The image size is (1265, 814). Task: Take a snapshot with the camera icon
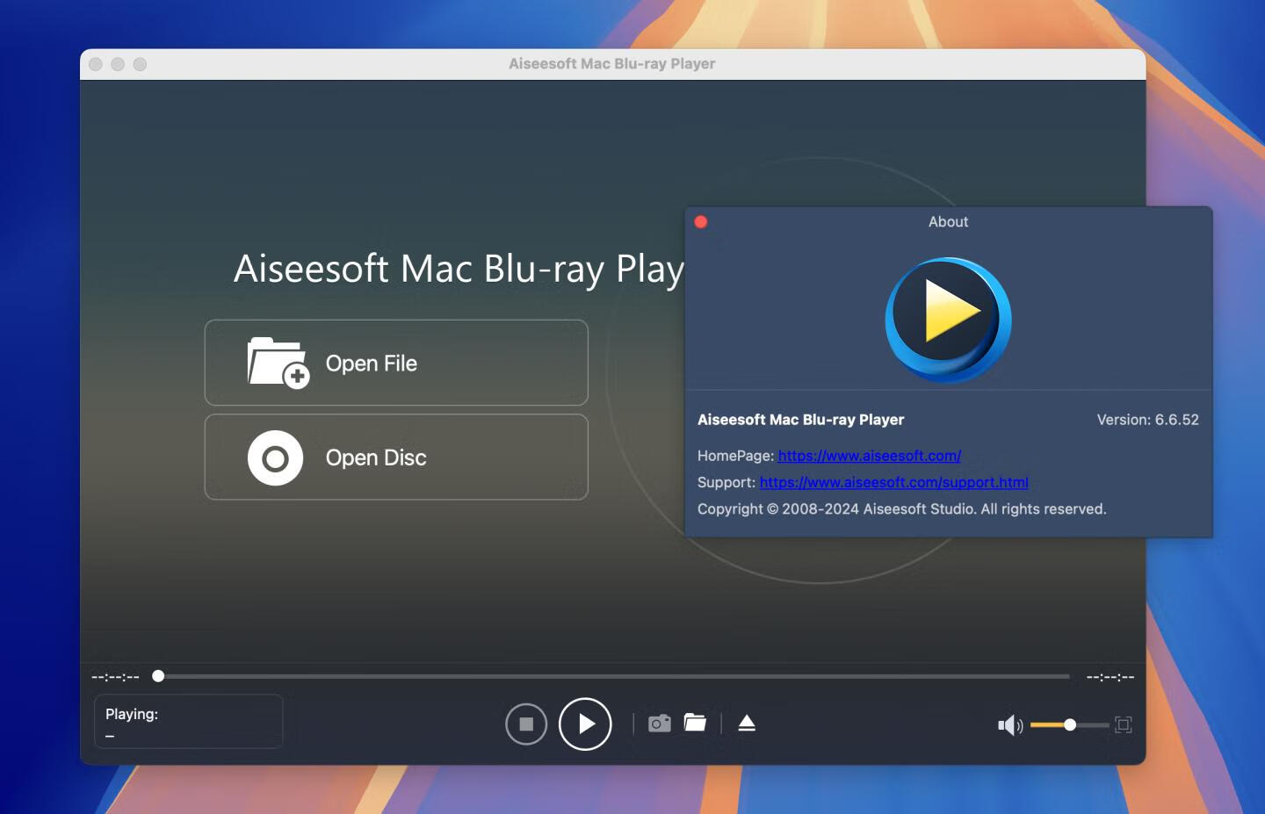660,723
